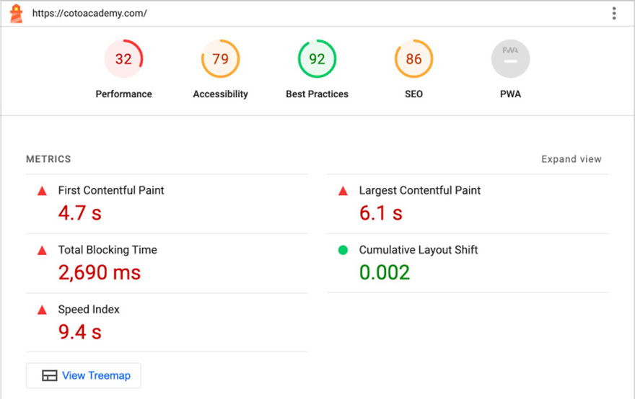Click the treemap grid icon

[49, 375]
